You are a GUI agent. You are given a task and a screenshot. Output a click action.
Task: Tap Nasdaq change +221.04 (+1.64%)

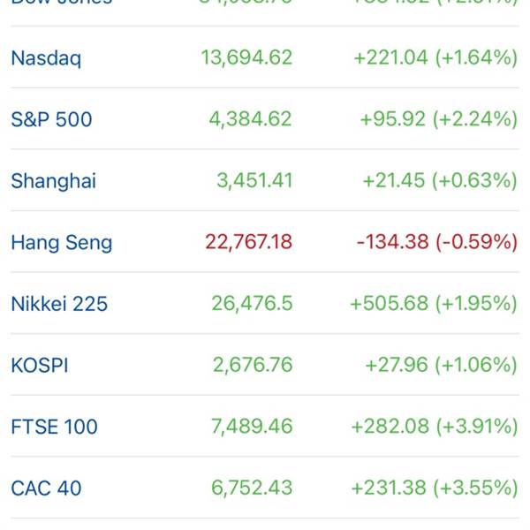(x=435, y=58)
